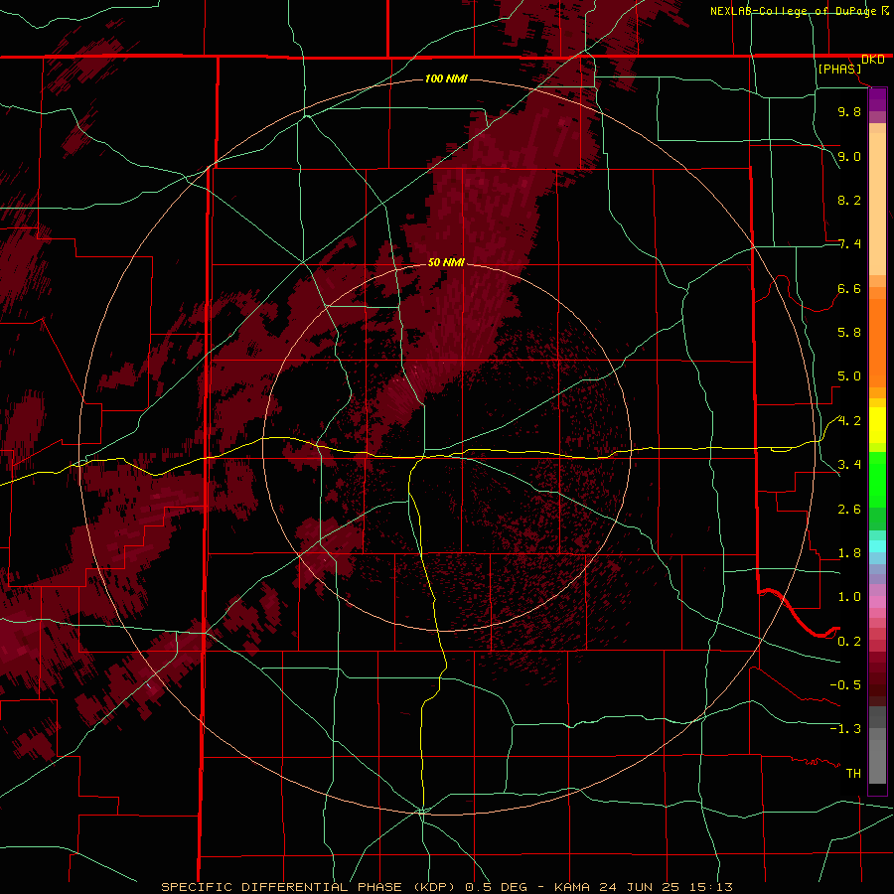Pick the orange segment of the color bar

(877, 343)
